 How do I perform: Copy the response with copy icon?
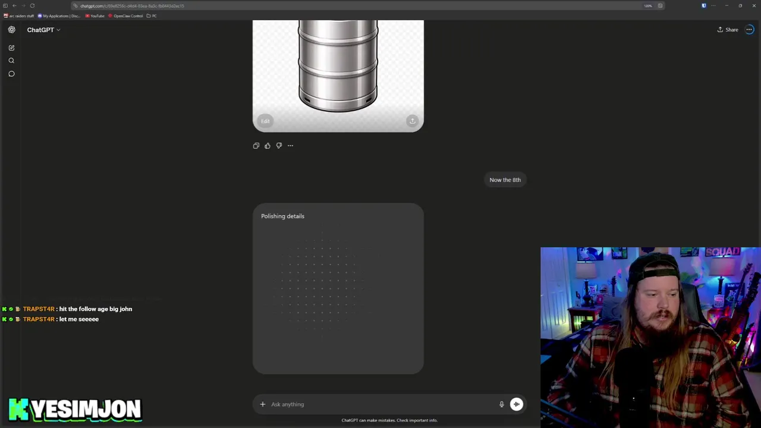tap(256, 146)
